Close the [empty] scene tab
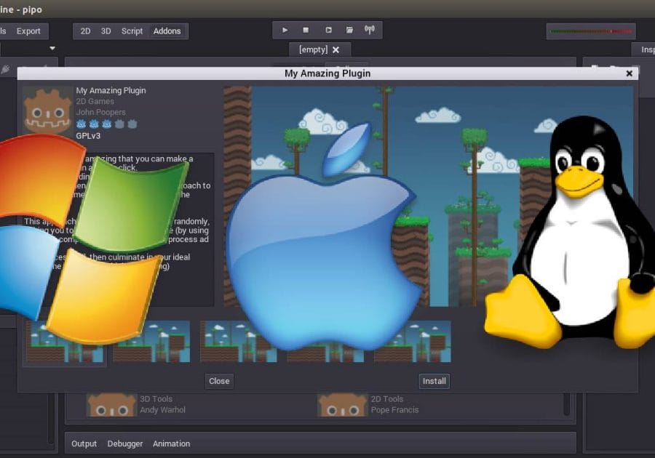Image resolution: width=655 pixels, height=458 pixels. point(336,50)
